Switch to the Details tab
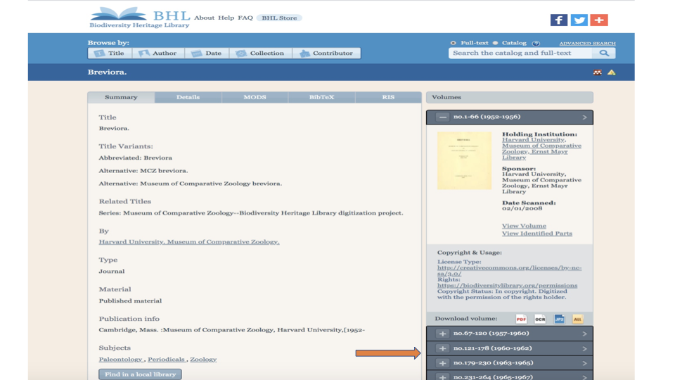Screen dimensions: 675x380 pyautogui.click(x=188, y=97)
